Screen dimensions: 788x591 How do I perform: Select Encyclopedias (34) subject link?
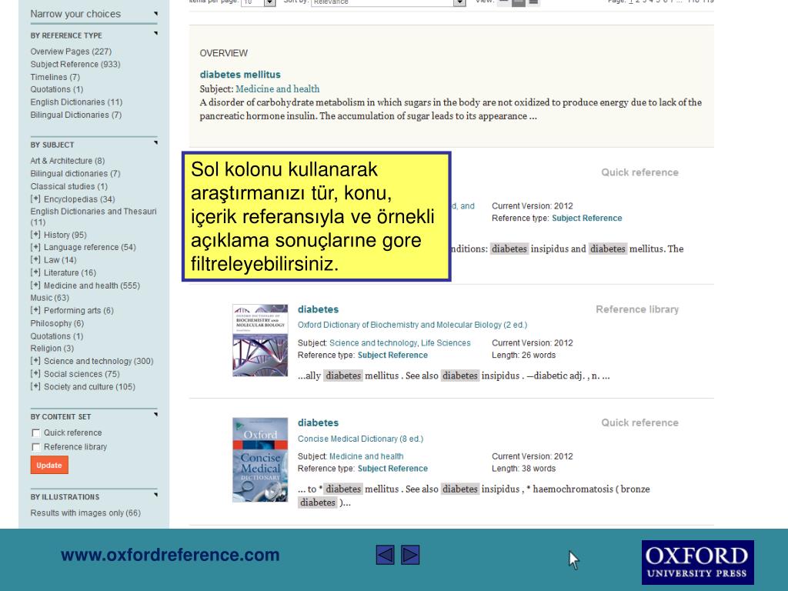79,199
